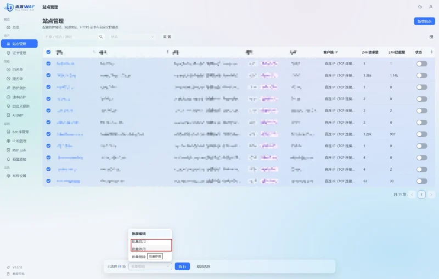Click the 已选择 11 项 selection text
439x279 pixels.
(x=116, y=266)
